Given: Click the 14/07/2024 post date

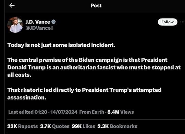Looking at the screenshot, I should coord(64,112).
